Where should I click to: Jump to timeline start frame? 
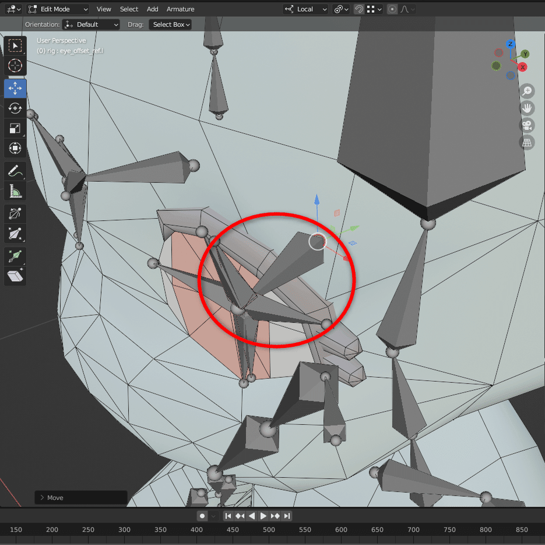point(228,516)
